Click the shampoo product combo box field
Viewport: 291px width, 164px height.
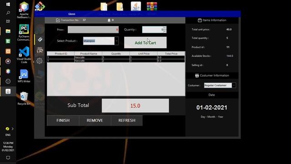coord(99,41)
